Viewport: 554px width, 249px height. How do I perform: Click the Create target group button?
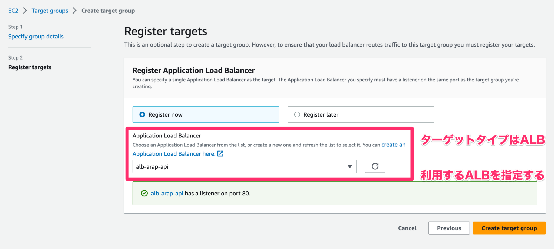click(x=509, y=228)
